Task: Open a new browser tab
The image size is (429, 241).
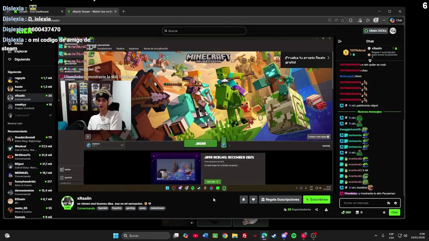Action: coord(123,11)
